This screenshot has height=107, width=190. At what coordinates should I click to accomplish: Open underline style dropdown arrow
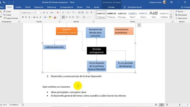(32, 17)
